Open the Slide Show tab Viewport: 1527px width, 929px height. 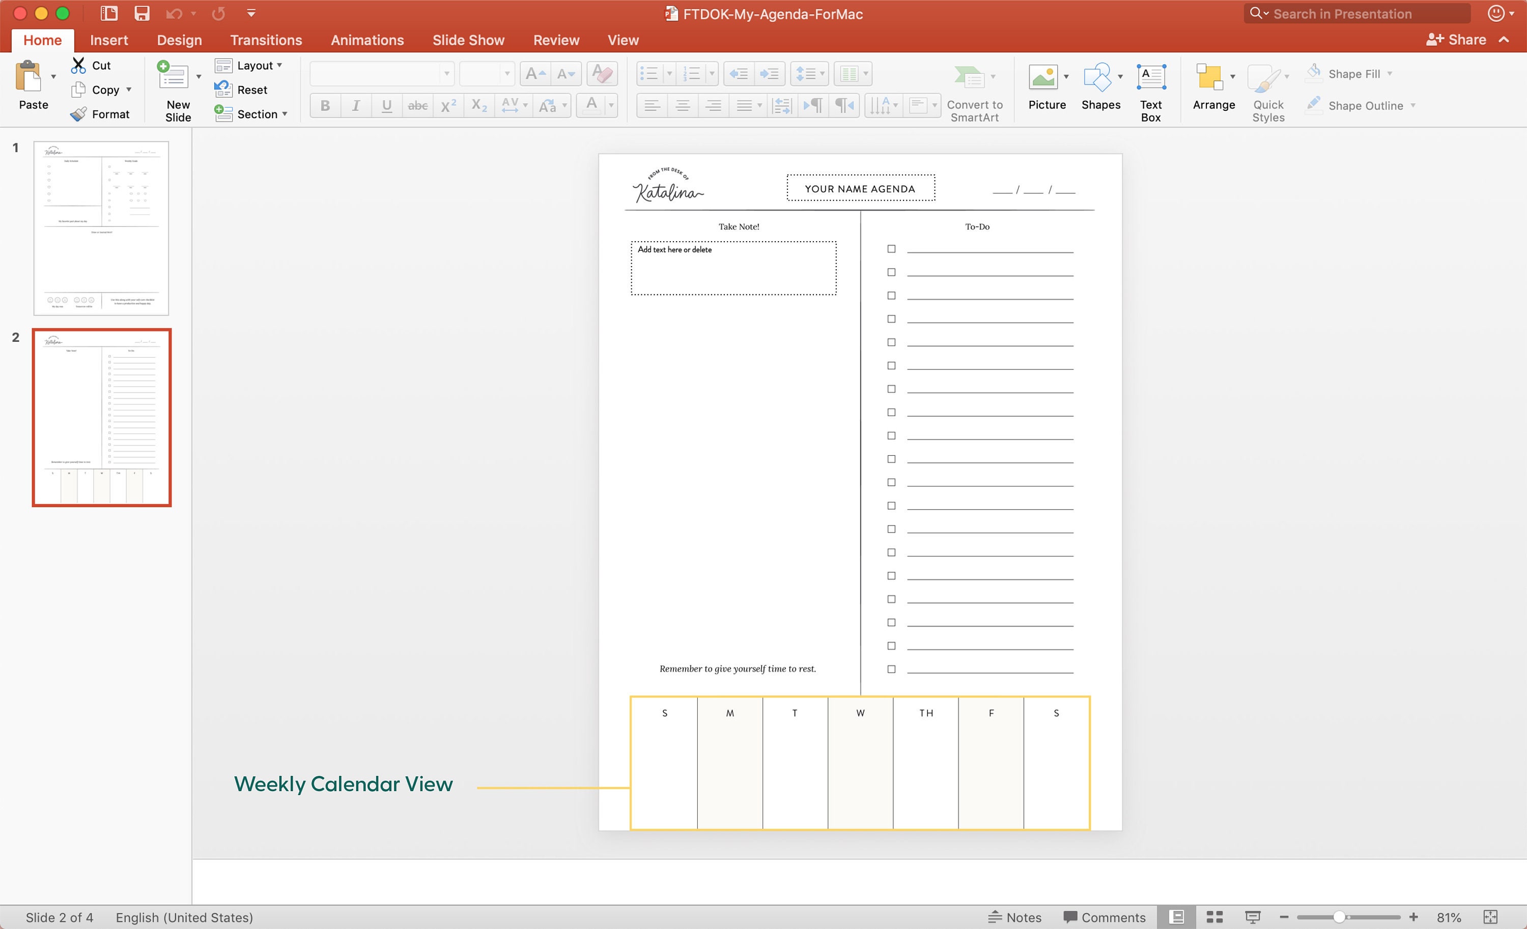click(x=468, y=40)
